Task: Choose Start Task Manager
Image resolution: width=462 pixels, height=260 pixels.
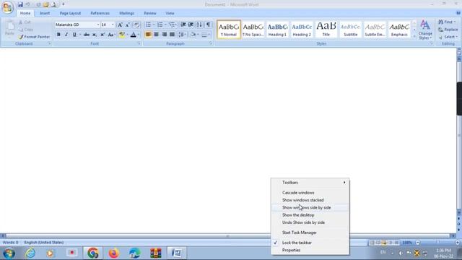Action: click(310, 233)
